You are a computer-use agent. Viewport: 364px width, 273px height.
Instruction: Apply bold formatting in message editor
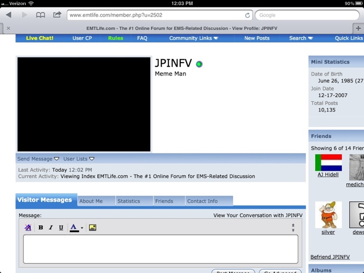40,227
